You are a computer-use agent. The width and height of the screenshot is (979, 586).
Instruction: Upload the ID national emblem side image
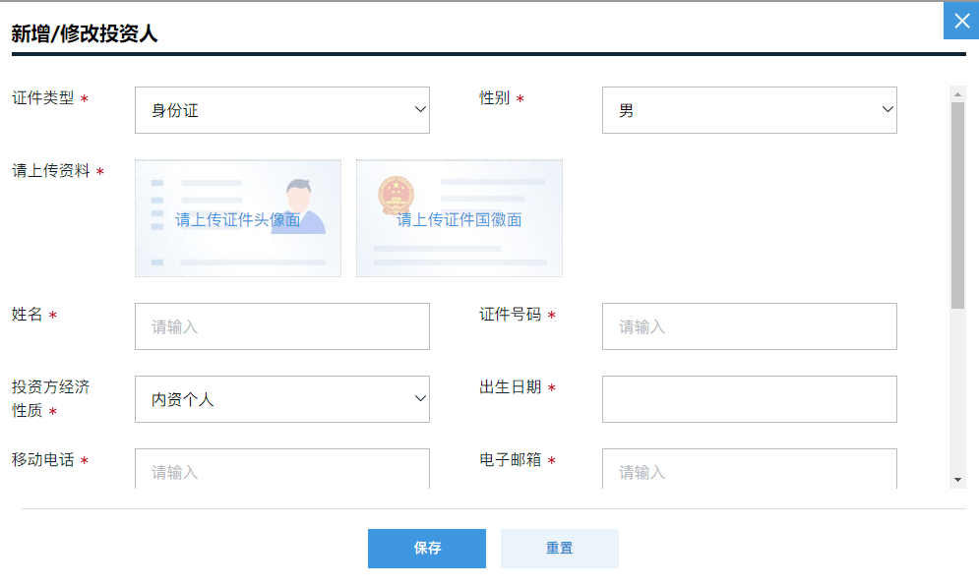(459, 218)
